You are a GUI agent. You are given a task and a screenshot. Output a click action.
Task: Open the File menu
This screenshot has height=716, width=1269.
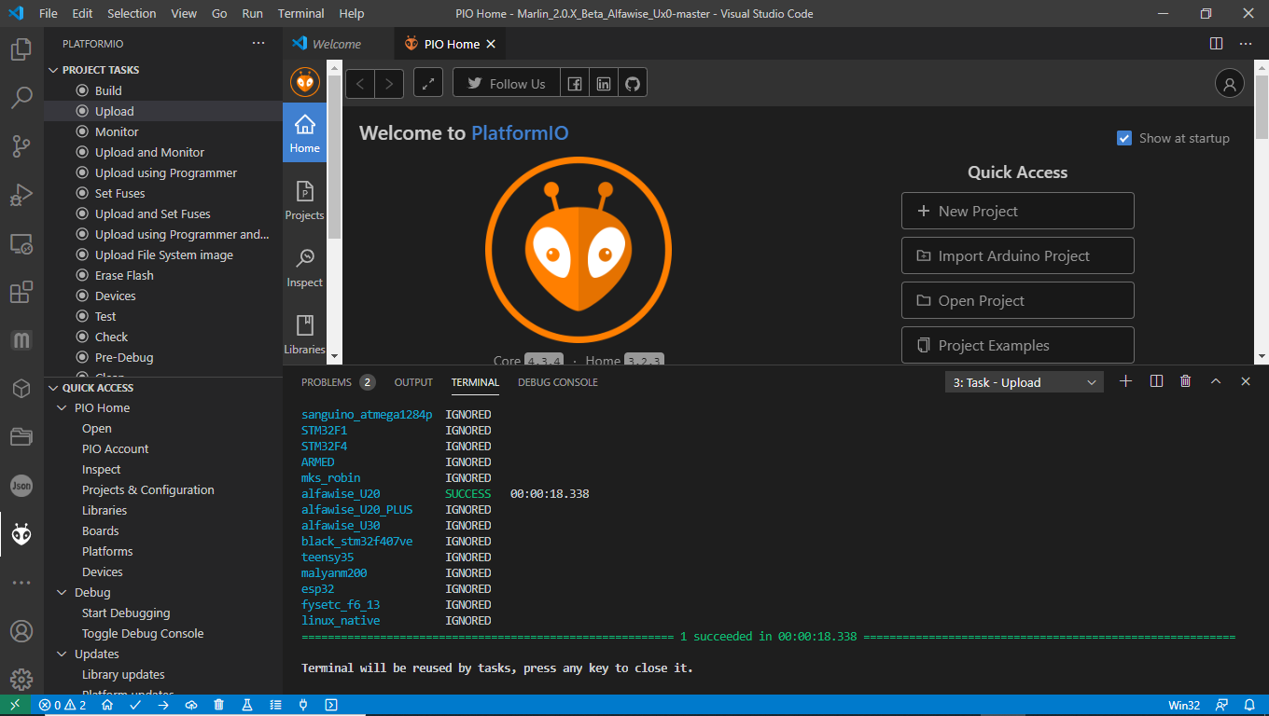click(x=49, y=14)
